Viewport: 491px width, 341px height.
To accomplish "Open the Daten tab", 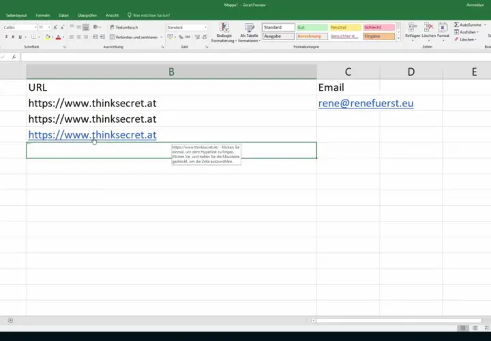I will [x=63, y=15].
